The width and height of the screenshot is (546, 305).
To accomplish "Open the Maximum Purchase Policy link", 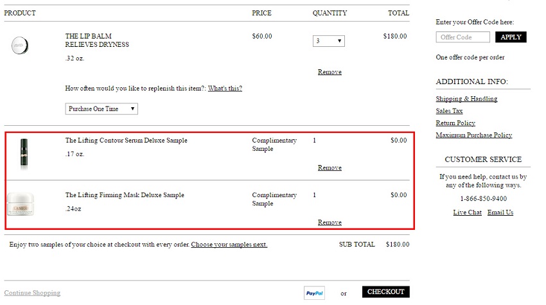I will [x=473, y=135].
